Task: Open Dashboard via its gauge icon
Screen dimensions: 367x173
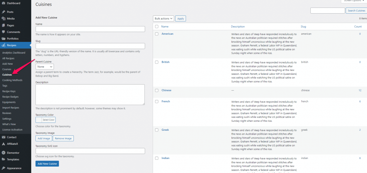Action: [3, 3]
